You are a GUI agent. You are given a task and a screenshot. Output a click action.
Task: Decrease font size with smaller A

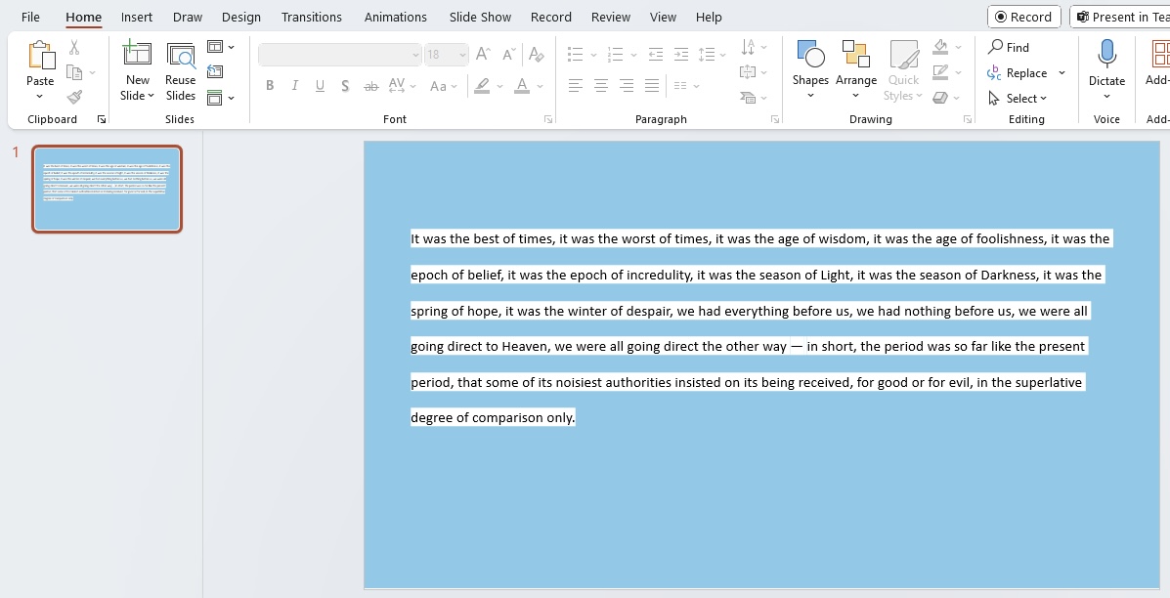pyautogui.click(x=509, y=54)
